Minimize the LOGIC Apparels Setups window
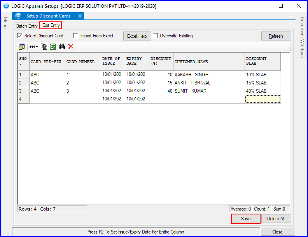The image size is (308, 237). pos(263,6)
